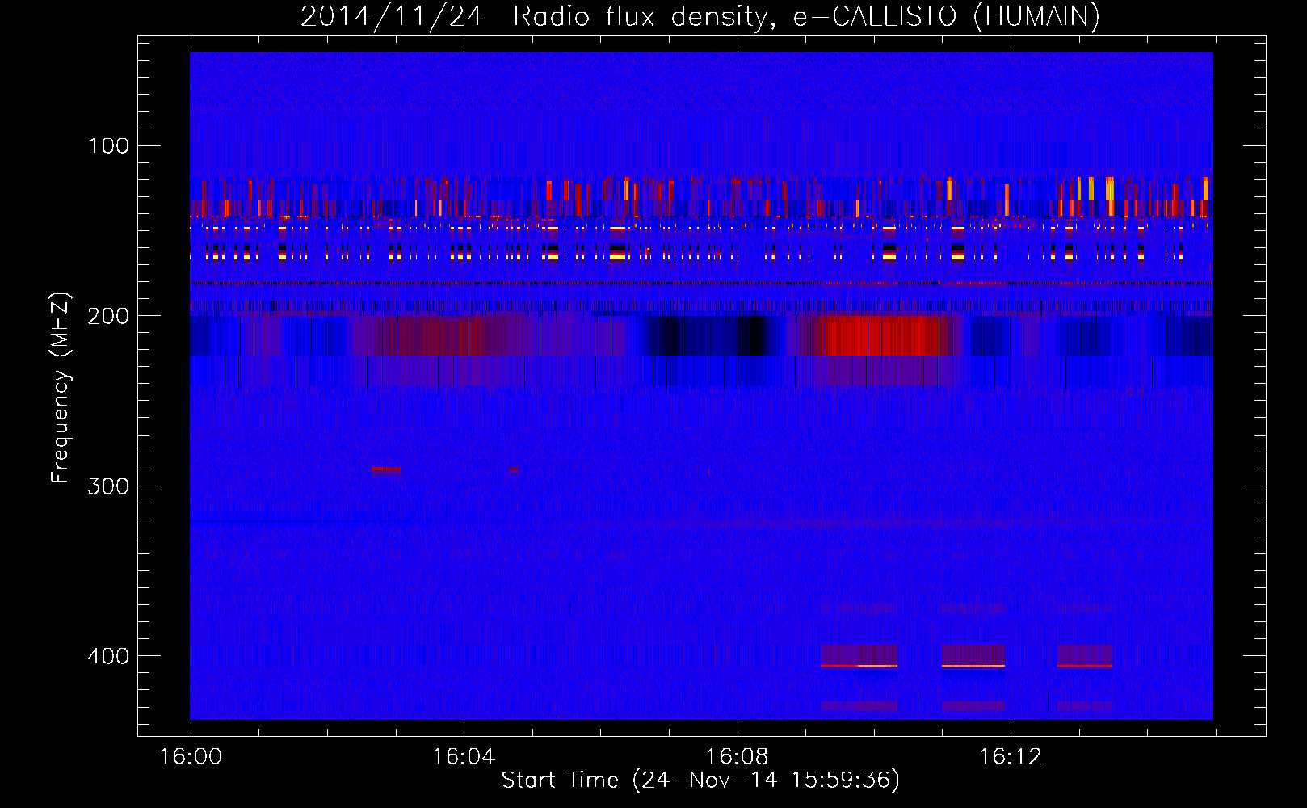Viewport: 1307px width, 808px height.
Task: Click the 400 frequency tick label
Action: click(x=109, y=655)
